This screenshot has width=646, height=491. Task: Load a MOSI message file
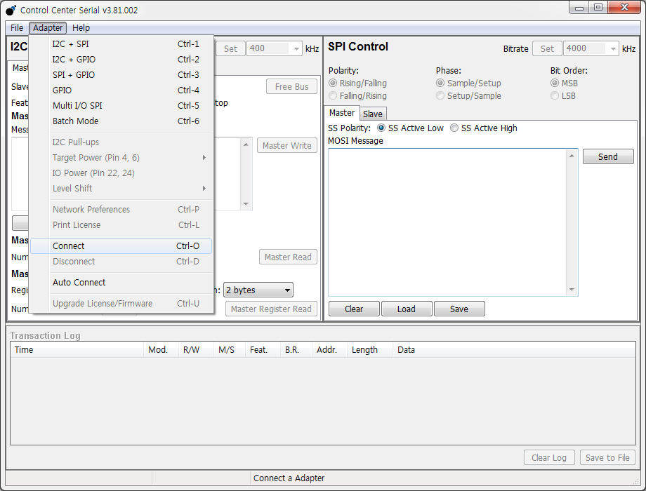[407, 309]
